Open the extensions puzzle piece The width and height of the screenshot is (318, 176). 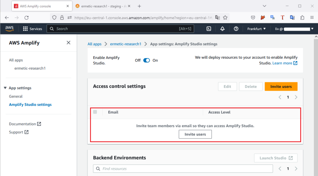click(302, 18)
